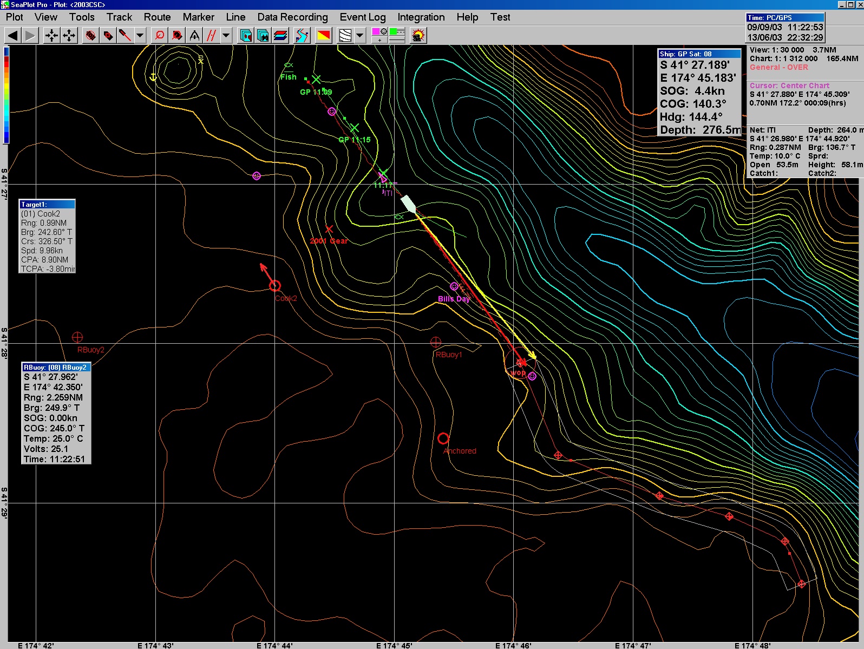This screenshot has height=649, width=864.
Task: Click the Target1 info panel header
Action: (47, 204)
